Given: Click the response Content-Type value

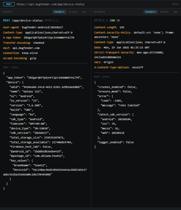Looking at the screenshot, I should pos(141,42).
